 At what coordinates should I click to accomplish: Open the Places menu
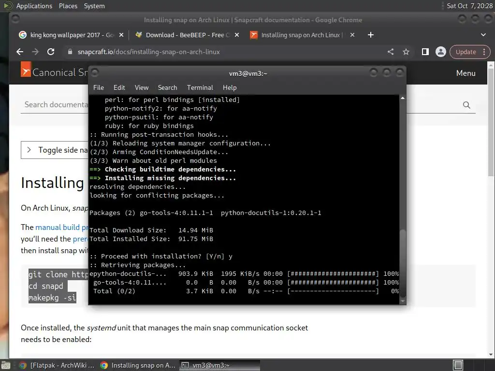click(x=68, y=6)
